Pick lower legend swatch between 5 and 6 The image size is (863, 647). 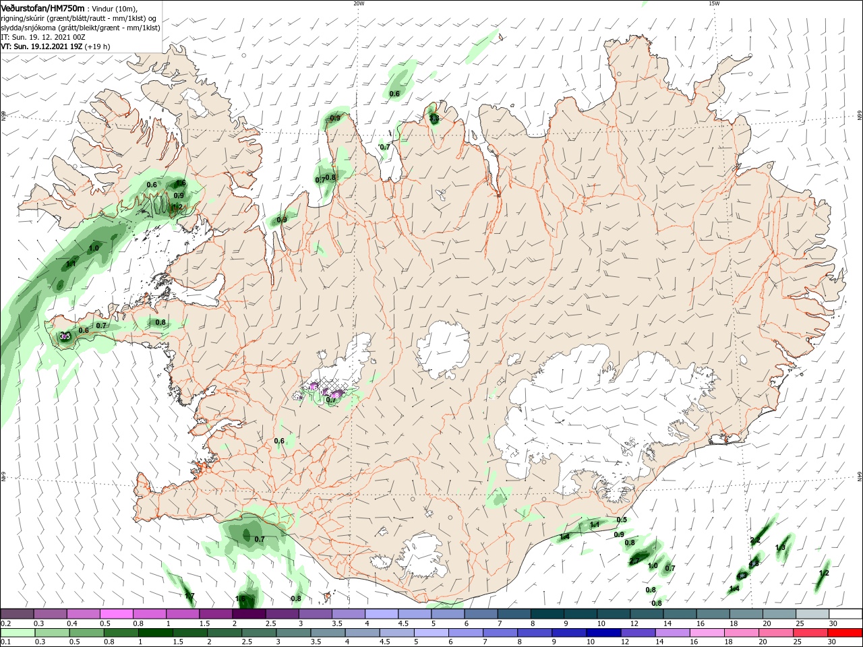coord(431,632)
